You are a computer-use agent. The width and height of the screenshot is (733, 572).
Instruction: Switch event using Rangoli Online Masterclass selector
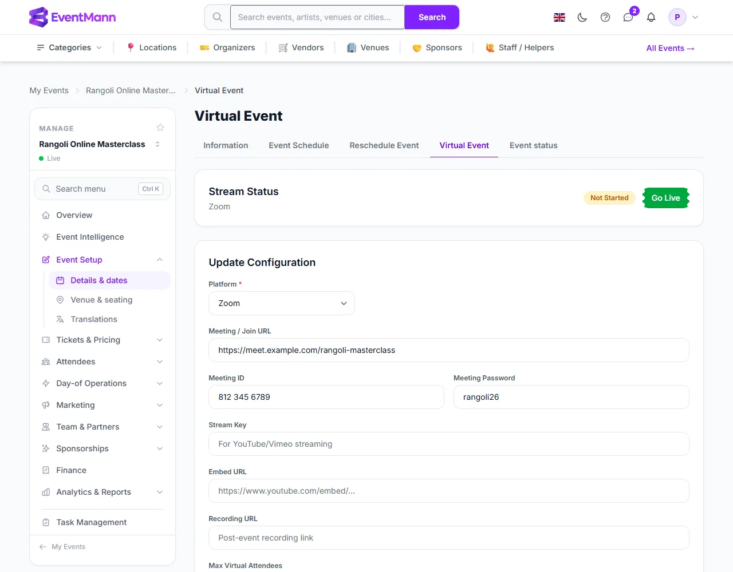point(100,144)
